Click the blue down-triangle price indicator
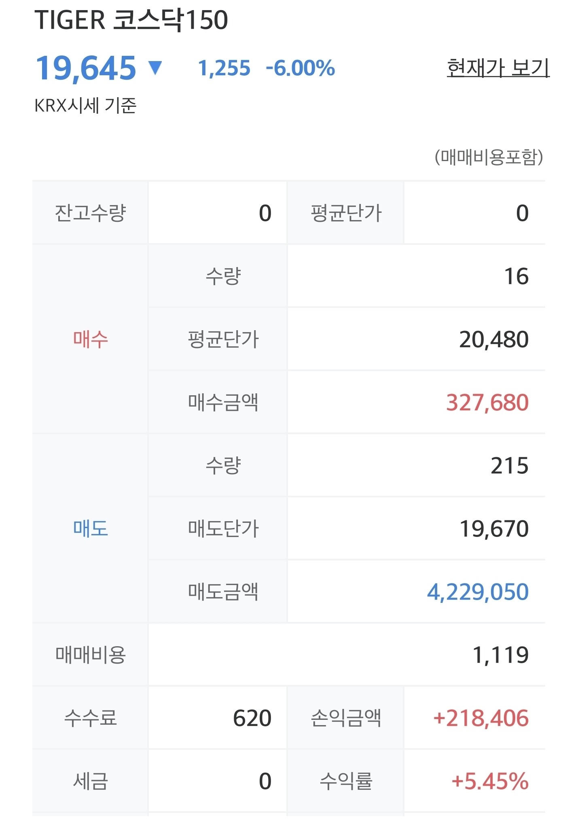Screen dimensions: 582x821 pyautogui.click(x=155, y=68)
